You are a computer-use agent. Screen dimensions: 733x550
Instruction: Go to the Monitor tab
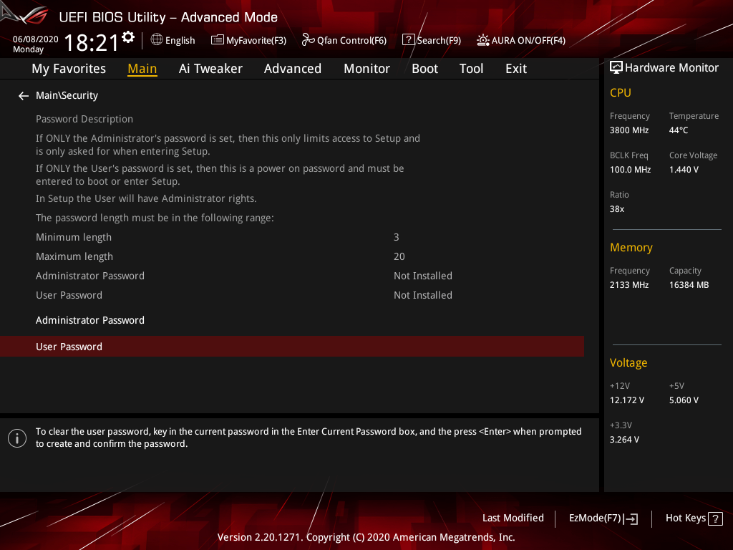(367, 69)
